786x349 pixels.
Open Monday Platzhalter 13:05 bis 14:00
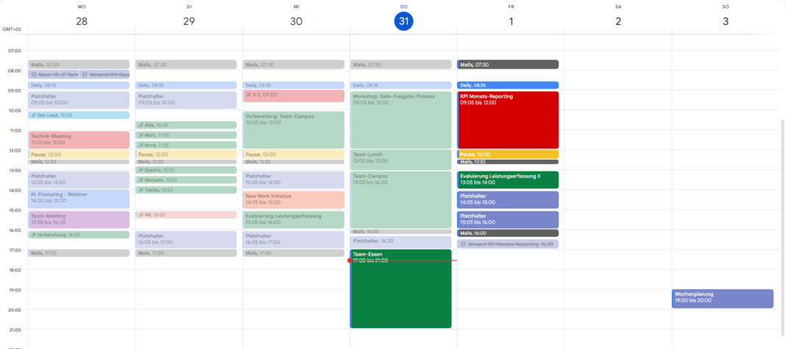click(79, 180)
